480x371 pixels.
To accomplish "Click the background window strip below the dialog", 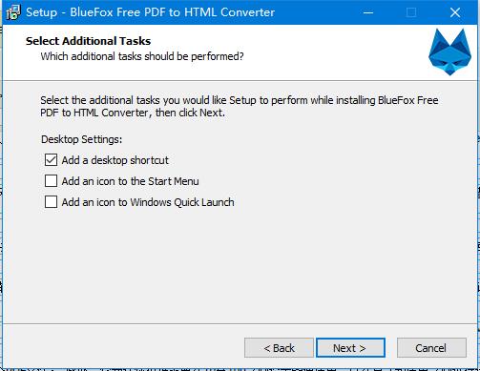I will [x=240, y=369].
